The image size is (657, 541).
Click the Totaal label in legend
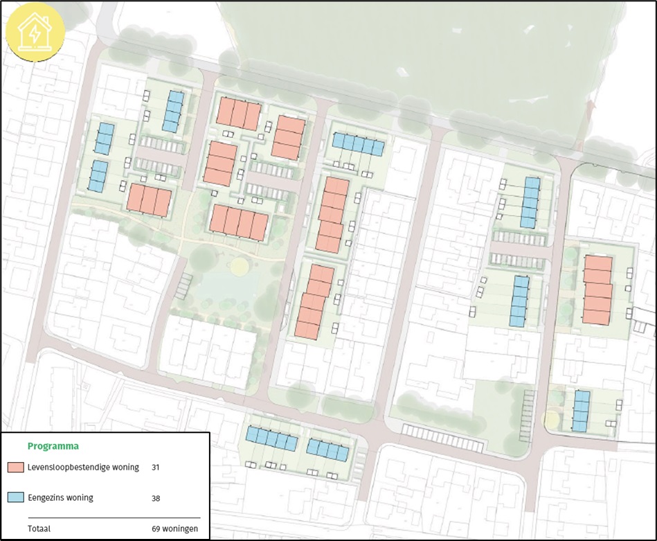39,529
